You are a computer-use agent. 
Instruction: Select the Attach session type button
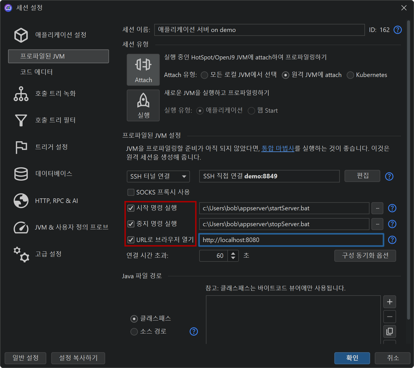pyautogui.click(x=143, y=70)
